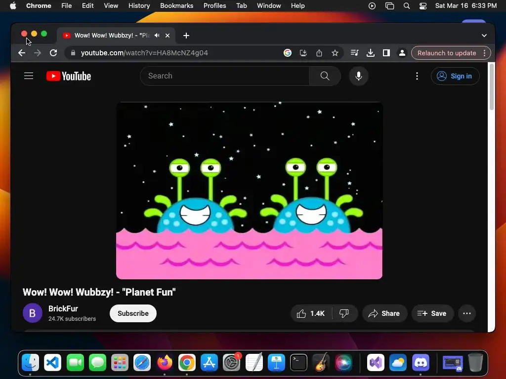Open the File menu
506x379 pixels.
(67, 6)
